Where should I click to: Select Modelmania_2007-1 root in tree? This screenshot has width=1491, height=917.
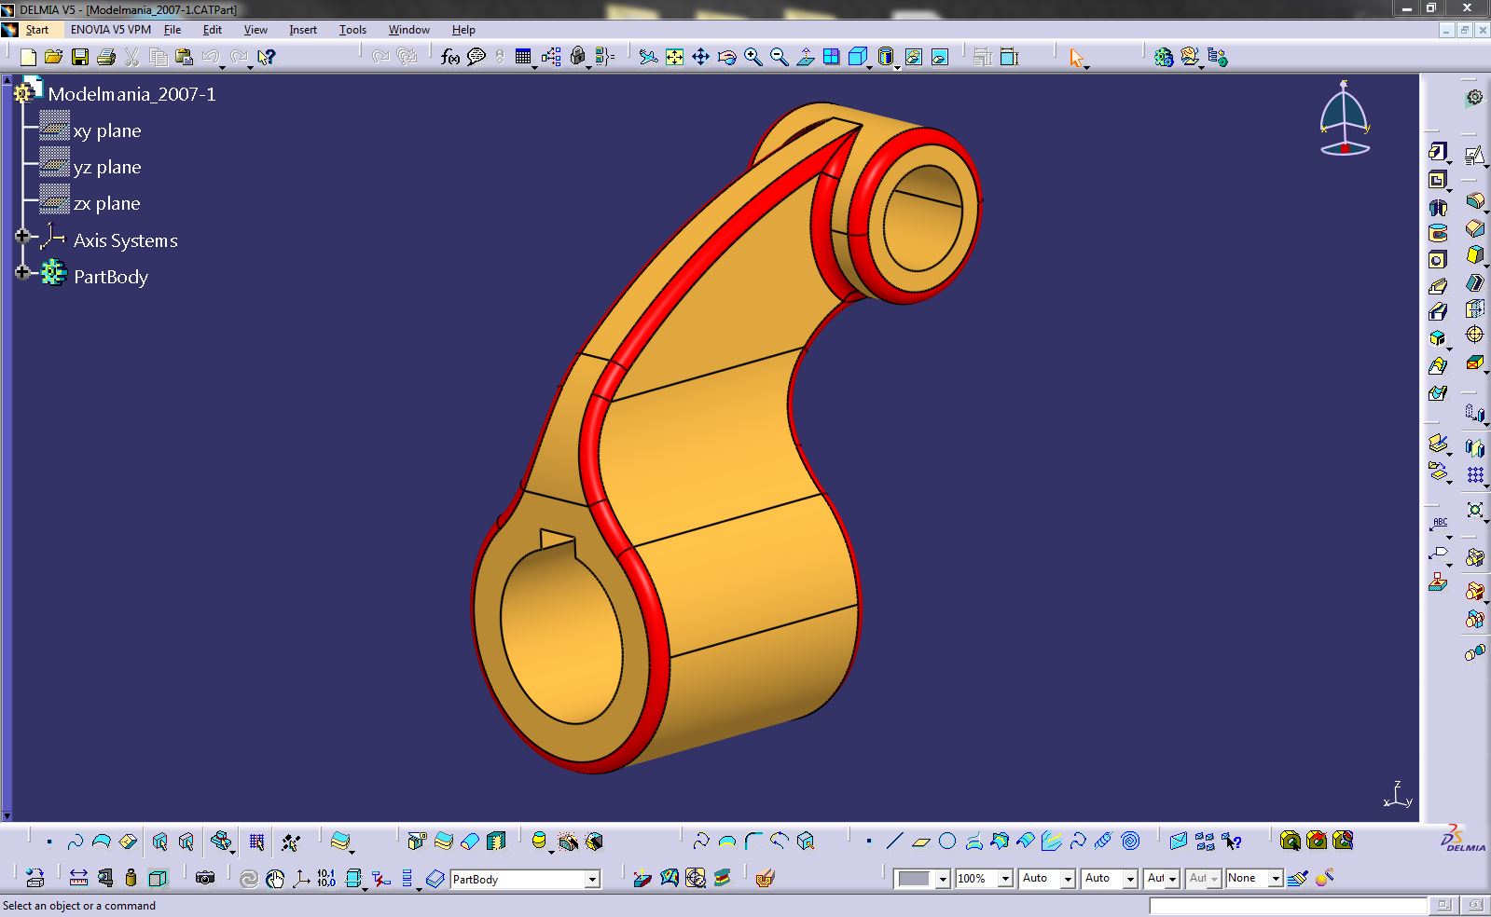click(131, 94)
